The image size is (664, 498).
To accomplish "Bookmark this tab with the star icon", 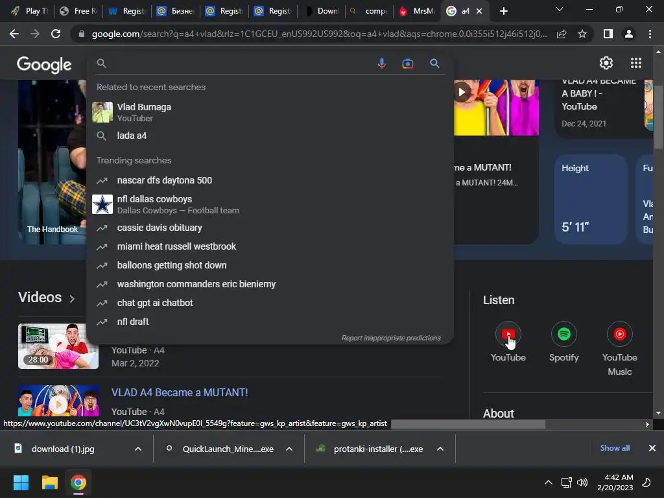I will tap(582, 34).
